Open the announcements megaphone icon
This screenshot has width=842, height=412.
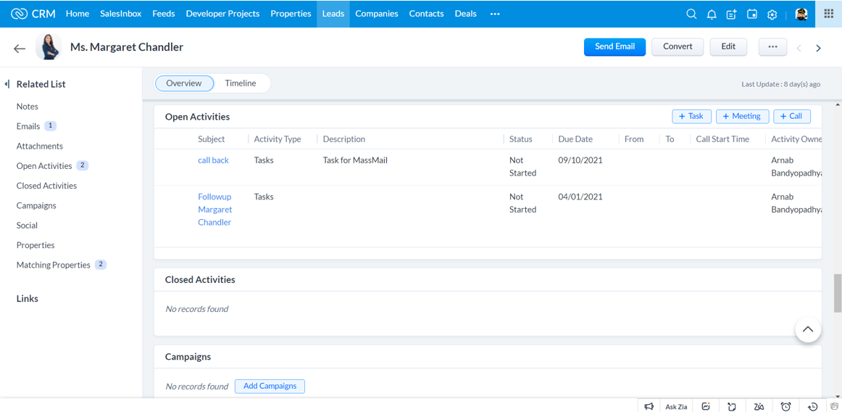tap(649, 406)
